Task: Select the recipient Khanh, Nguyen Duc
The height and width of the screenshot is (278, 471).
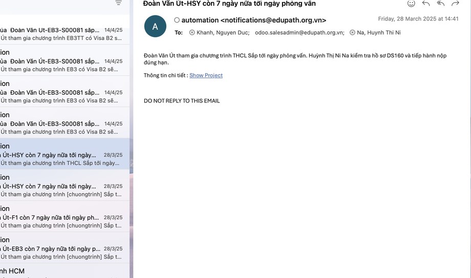Action: coord(223,32)
